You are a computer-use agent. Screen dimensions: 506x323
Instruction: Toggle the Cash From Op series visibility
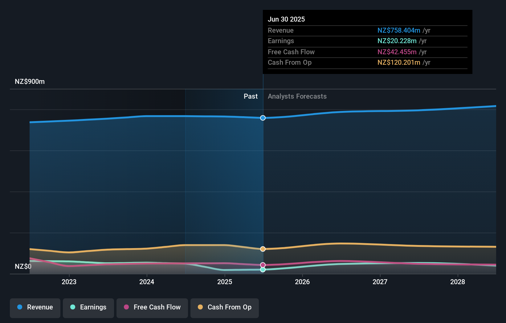click(x=224, y=307)
